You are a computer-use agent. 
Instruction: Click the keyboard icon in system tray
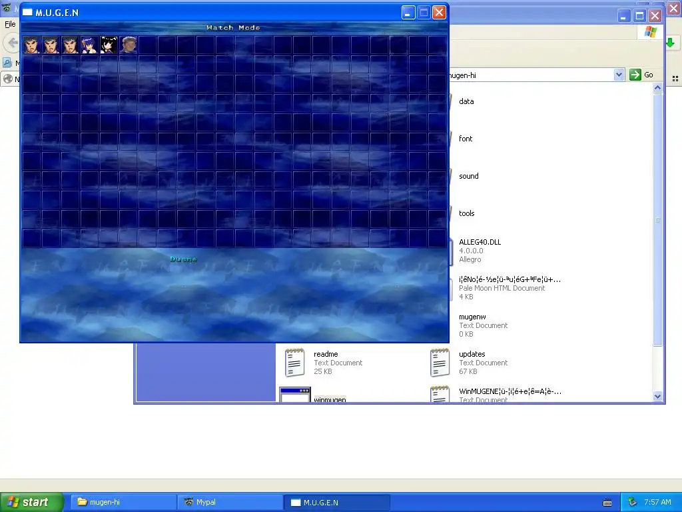607,503
